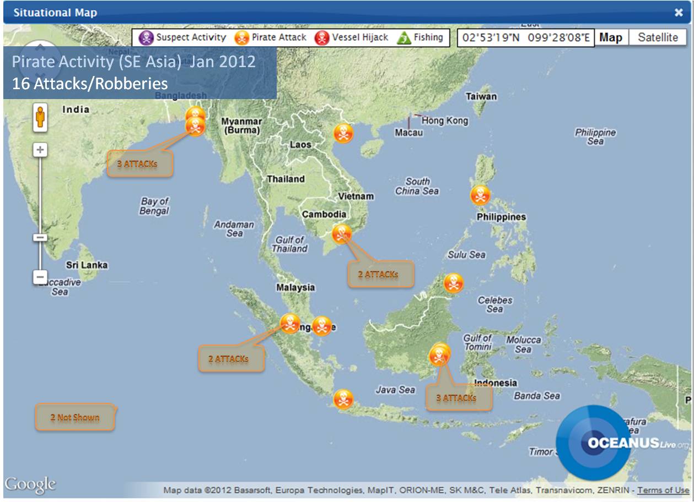Click the Macau map label
Image resolution: width=694 pixels, height=502 pixels.
(409, 133)
